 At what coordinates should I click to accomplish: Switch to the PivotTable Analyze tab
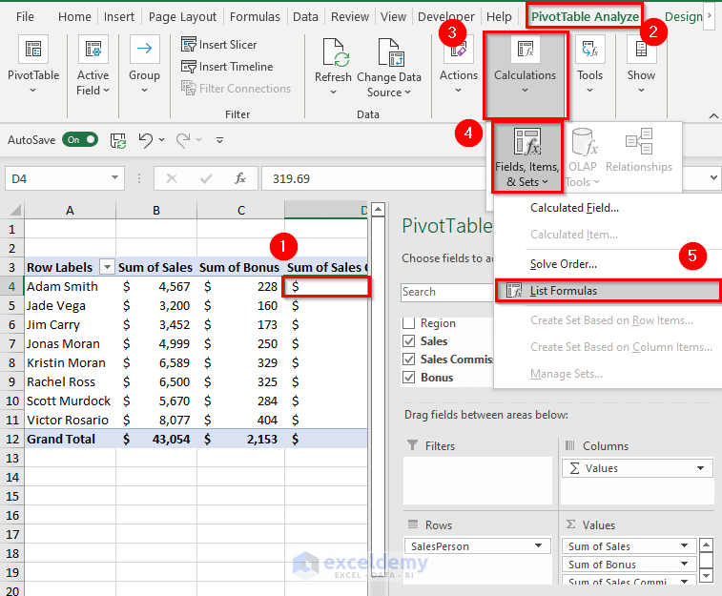(585, 17)
